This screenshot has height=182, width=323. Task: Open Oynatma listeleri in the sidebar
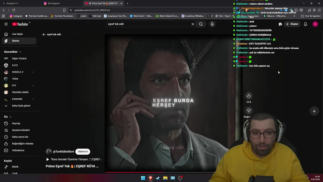tap(19, 130)
